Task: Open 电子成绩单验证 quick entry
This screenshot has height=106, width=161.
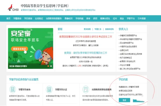Action: click(x=126, y=58)
